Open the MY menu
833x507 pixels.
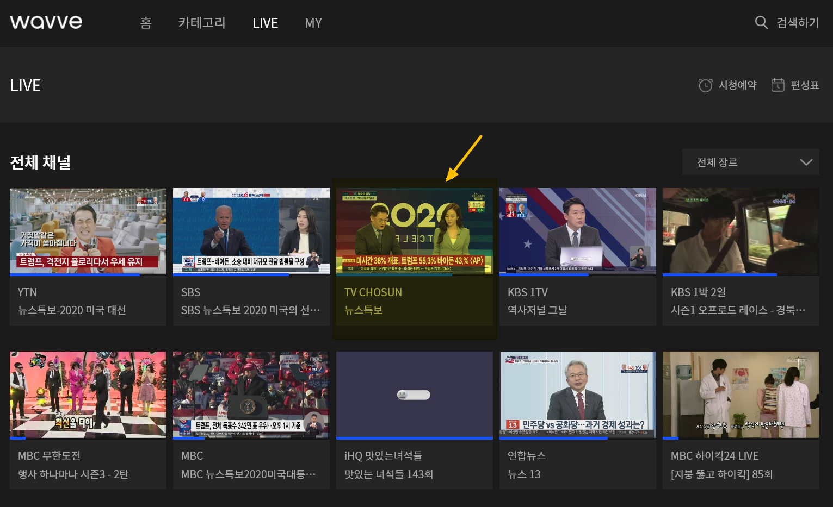coord(313,23)
